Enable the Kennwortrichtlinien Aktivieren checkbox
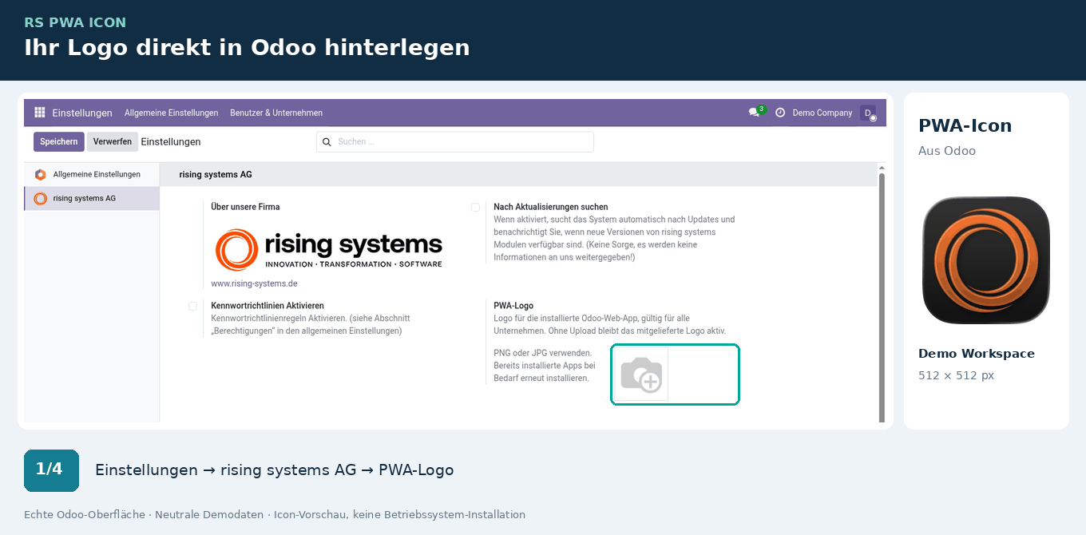Screen dimensions: 1086x535 (x=192, y=307)
